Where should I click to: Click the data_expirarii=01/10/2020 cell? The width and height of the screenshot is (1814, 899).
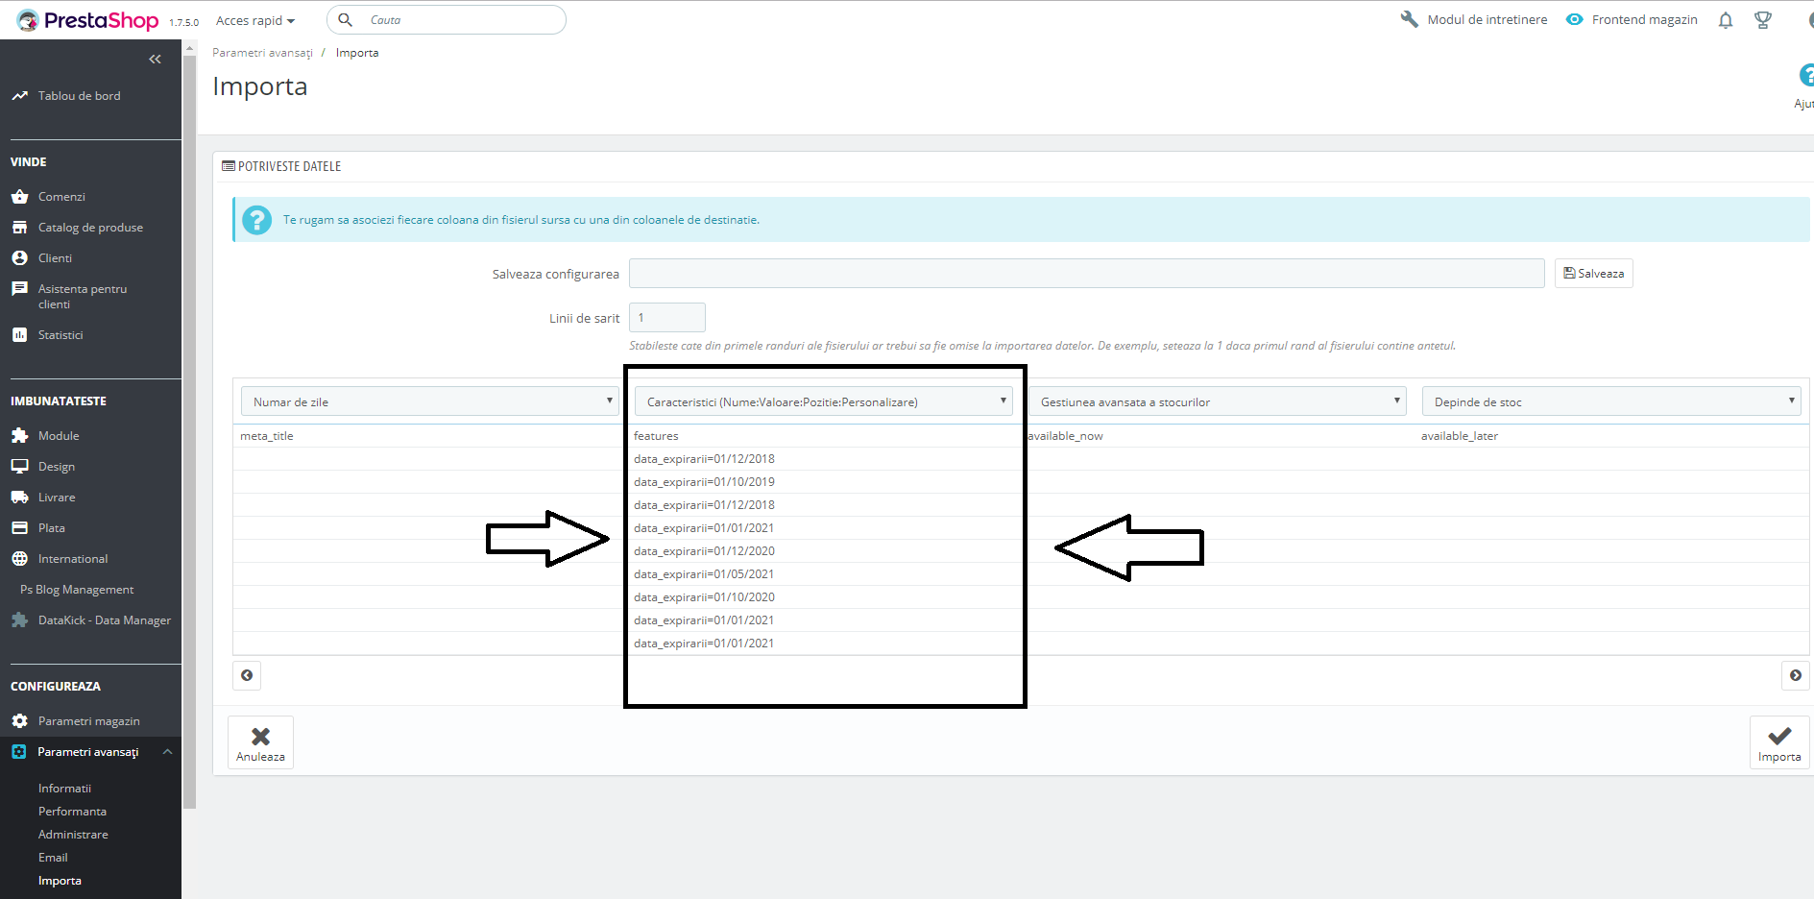(x=825, y=597)
